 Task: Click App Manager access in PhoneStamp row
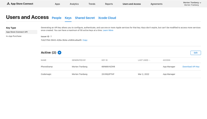point(169,67)
